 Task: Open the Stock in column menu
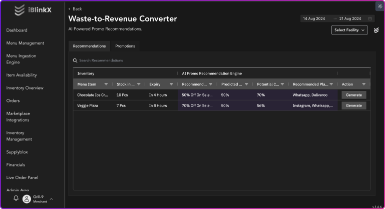(139, 84)
